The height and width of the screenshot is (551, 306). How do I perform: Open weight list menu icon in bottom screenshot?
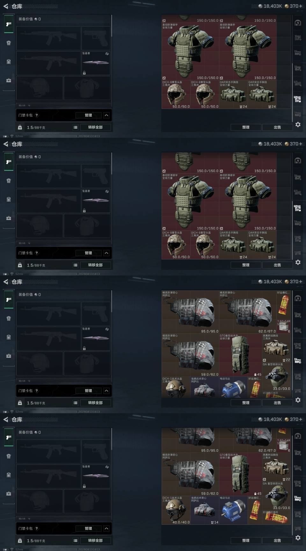coord(76,540)
